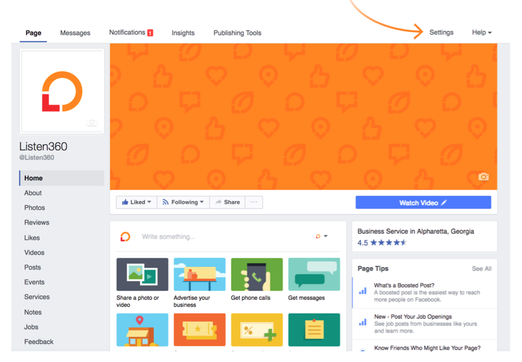Open page Settings
This screenshot has height=362, width=522.
click(441, 32)
